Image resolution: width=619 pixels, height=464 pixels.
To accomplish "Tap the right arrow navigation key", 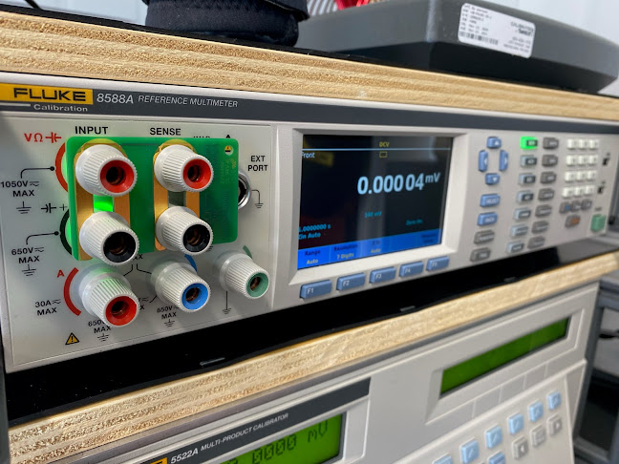I will (503, 160).
